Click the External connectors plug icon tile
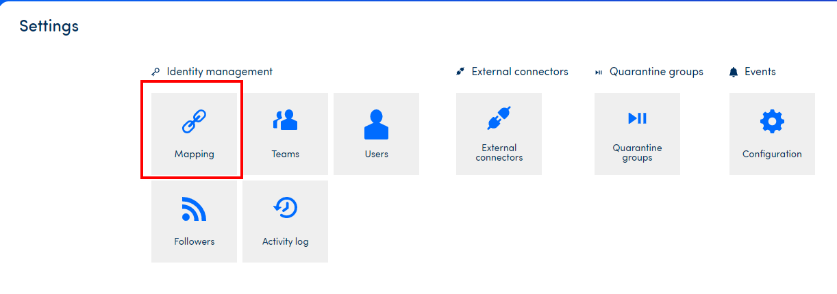This screenshot has height=294, width=837. coord(499,119)
